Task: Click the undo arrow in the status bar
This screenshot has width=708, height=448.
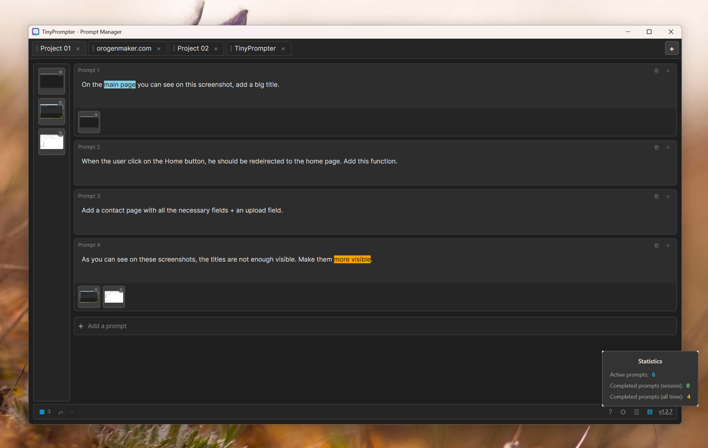Action: tap(61, 412)
